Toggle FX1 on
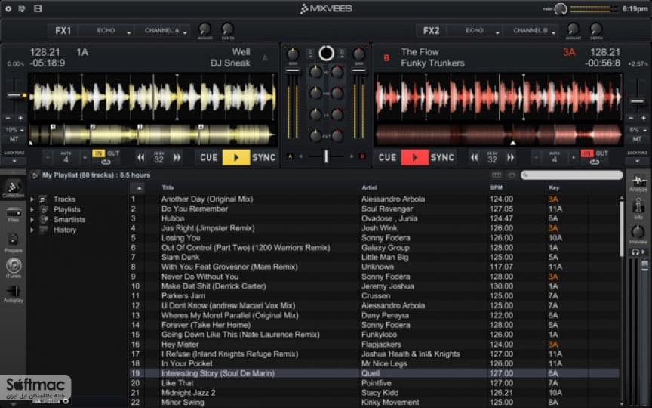Viewport: 652px width, 408px height. click(63, 30)
